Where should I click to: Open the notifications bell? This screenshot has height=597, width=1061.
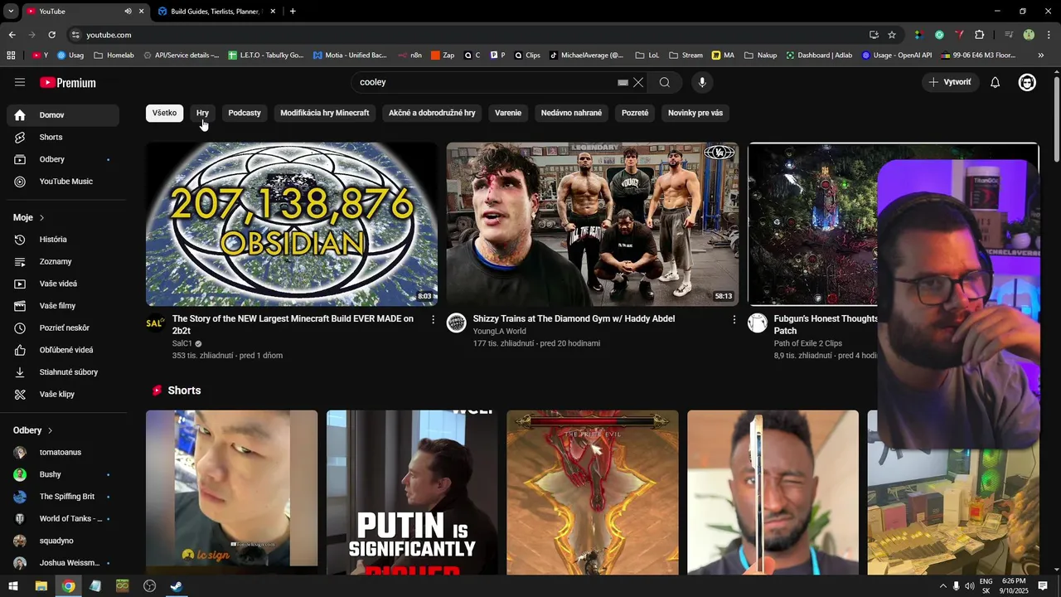996,82
